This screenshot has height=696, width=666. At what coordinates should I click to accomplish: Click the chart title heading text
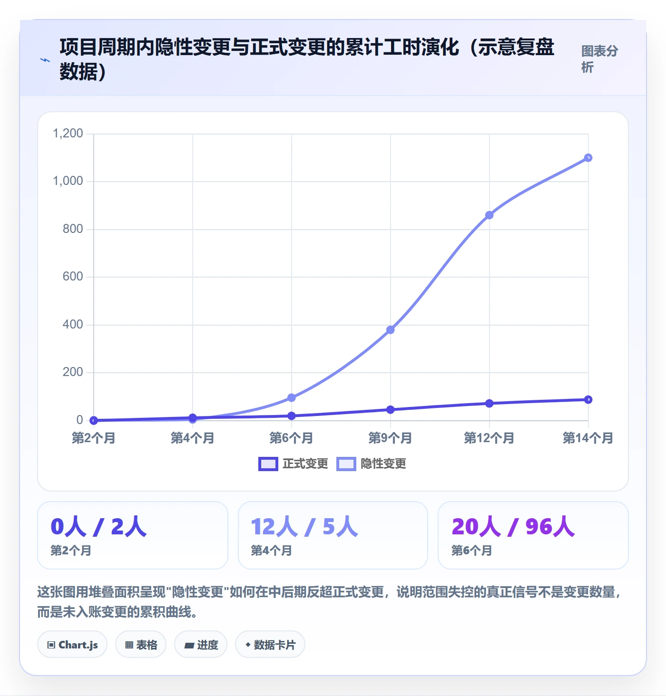click(x=307, y=59)
